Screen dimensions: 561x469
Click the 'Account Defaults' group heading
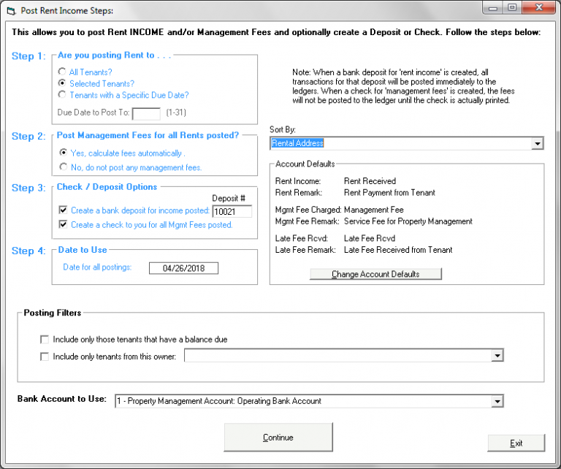[x=305, y=164]
